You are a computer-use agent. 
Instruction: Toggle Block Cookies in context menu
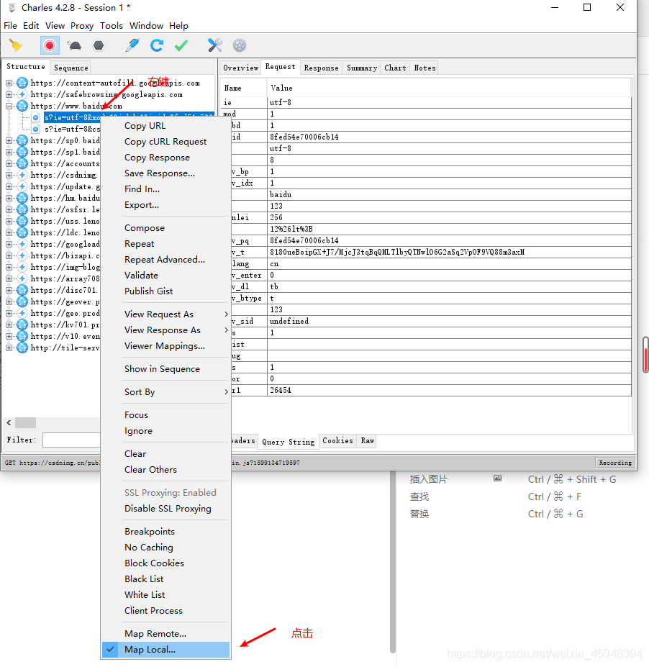(x=166, y=563)
